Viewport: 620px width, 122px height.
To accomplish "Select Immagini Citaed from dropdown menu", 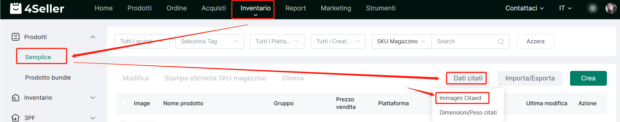I will pyautogui.click(x=460, y=98).
